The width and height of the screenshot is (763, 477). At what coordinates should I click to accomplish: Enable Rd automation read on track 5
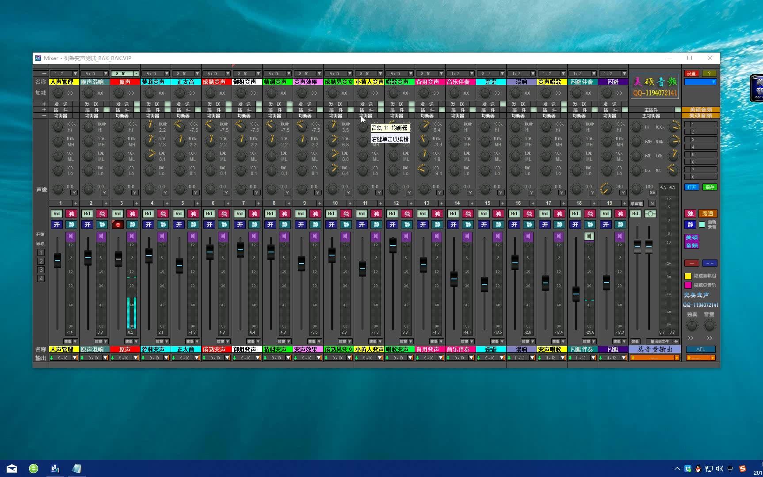tap(179, 214)
